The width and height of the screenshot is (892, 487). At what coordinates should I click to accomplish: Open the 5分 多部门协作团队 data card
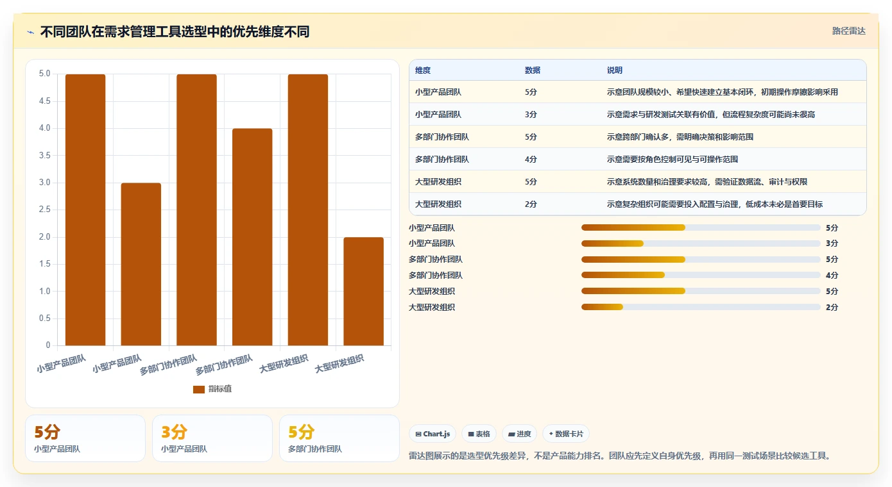coord(339,438)
